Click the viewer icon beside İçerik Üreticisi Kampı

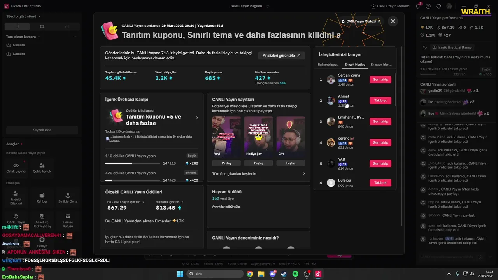[424, 47]
